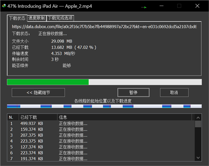Select thread row 223.375 KB

[x=101, y=141]
